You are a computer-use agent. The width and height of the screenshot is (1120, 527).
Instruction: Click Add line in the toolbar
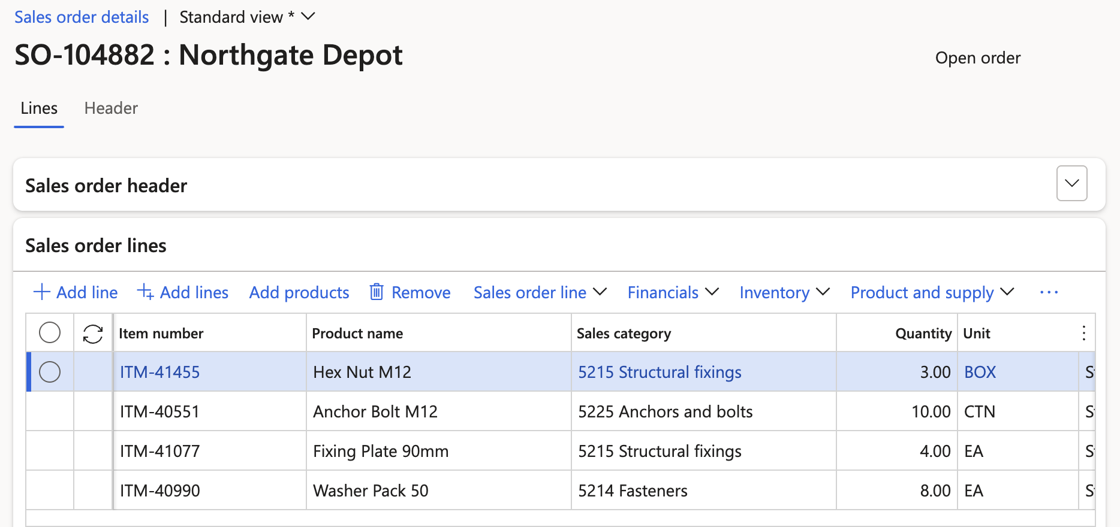pos(76,292)
